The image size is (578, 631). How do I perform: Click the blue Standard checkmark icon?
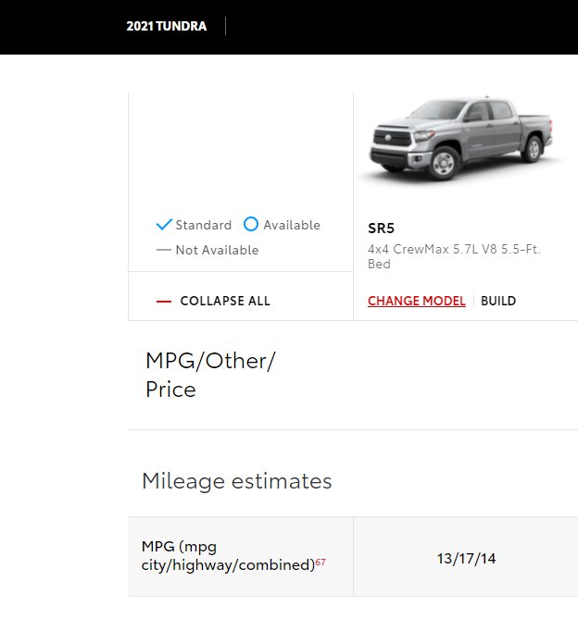coord(164,225)
